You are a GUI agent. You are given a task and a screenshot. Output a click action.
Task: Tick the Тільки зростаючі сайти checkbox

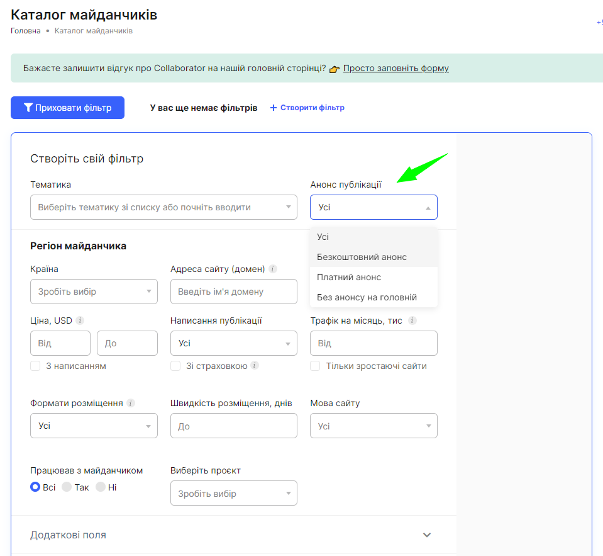[315, 366]
